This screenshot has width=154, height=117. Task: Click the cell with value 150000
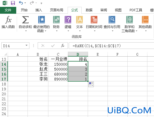(x=58, y=64)
